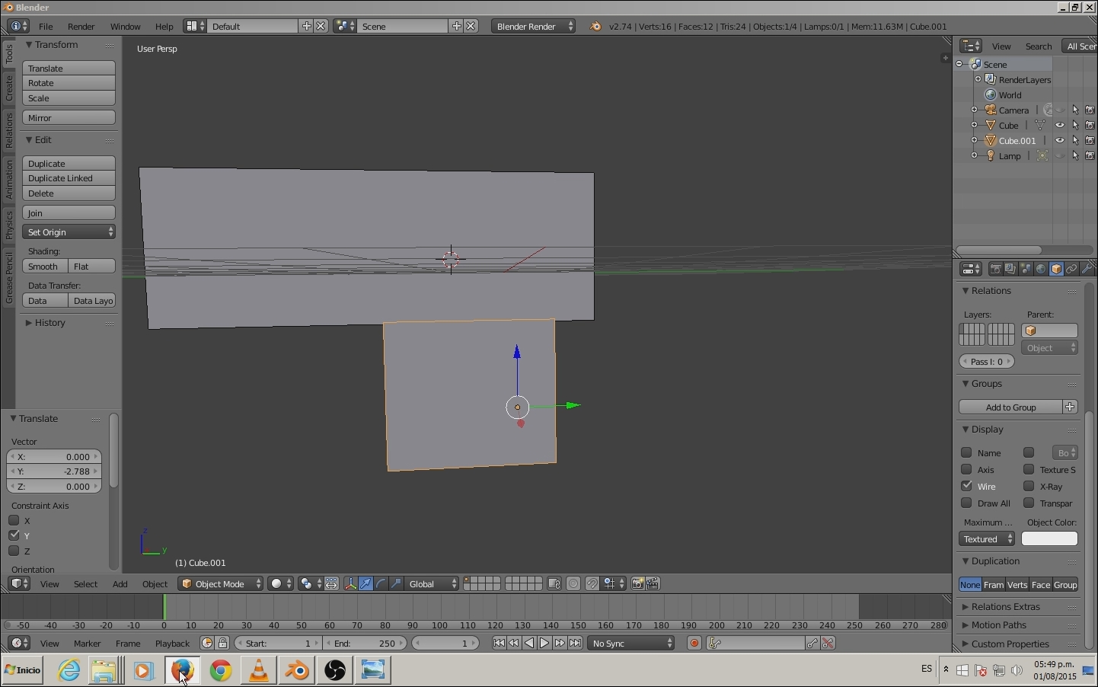The height and width of the screenshot is (687, 1098).
Task: Click the Modifiers wrench icon
Action: (1087, 270)
